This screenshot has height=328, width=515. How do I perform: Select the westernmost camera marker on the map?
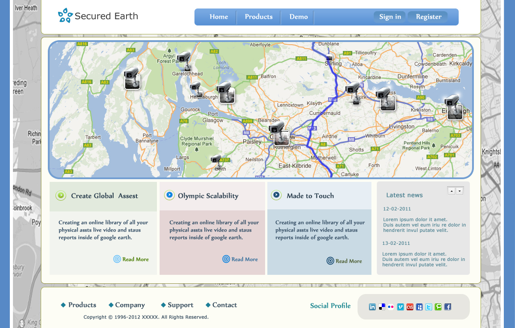pyautogui.click(x=132, y=79)
